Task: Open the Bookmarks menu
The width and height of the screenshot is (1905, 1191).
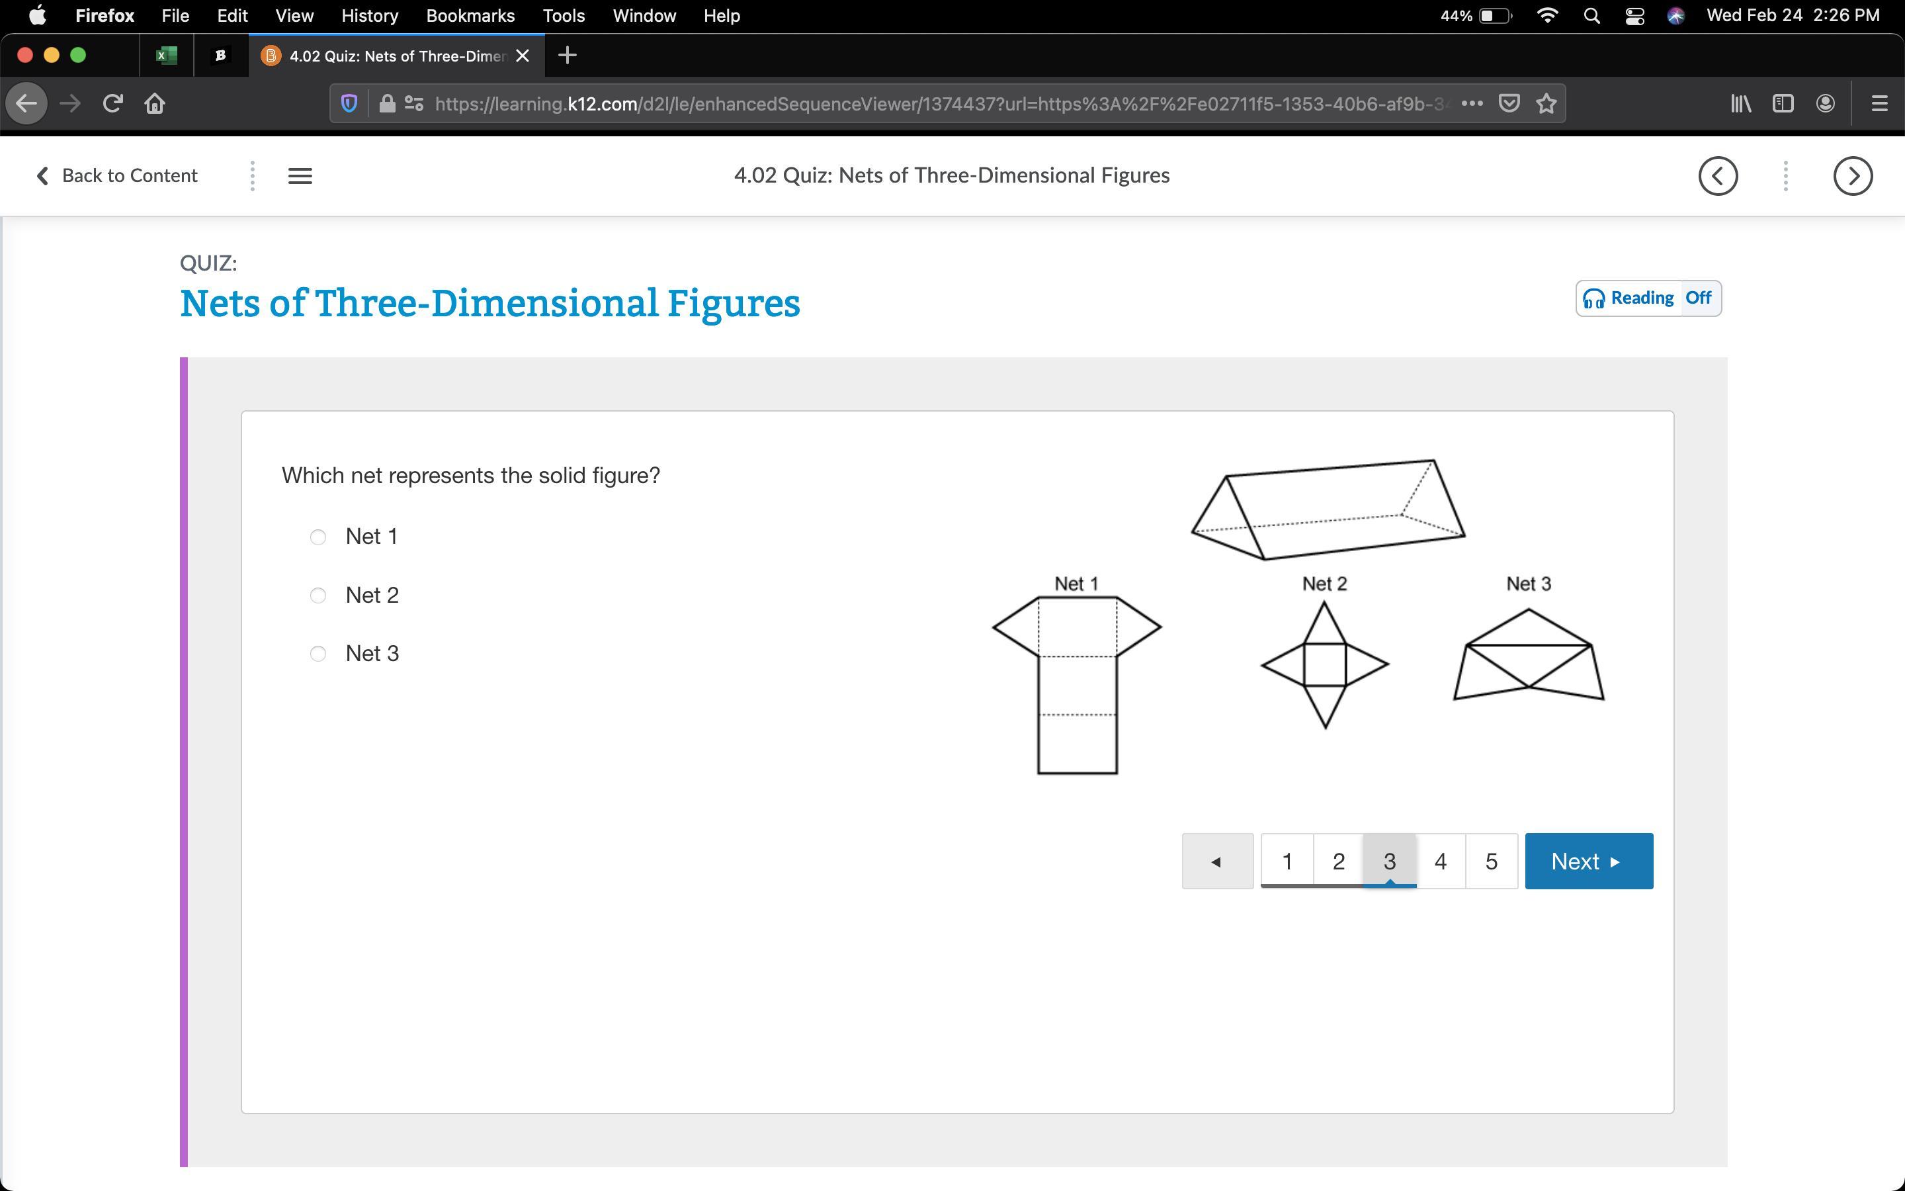Action: (x=470, y=16)
